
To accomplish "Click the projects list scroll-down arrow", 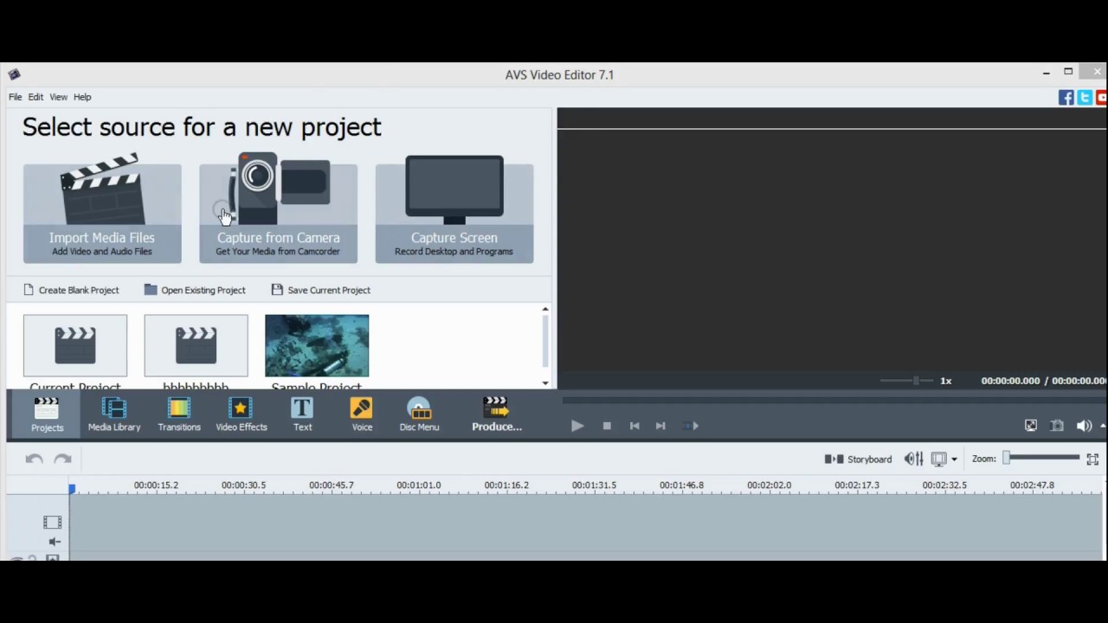I will point(545,382).
